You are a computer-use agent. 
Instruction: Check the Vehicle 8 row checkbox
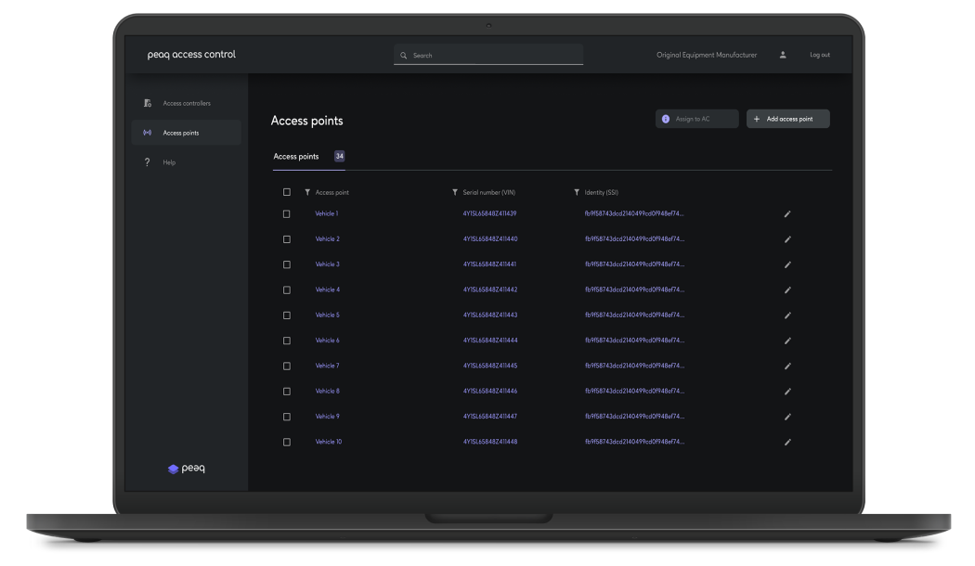click(287, 392)
